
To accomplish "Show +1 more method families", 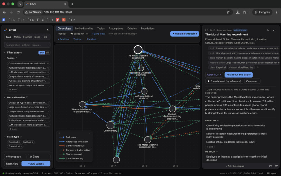I will (x=13, y=129).
